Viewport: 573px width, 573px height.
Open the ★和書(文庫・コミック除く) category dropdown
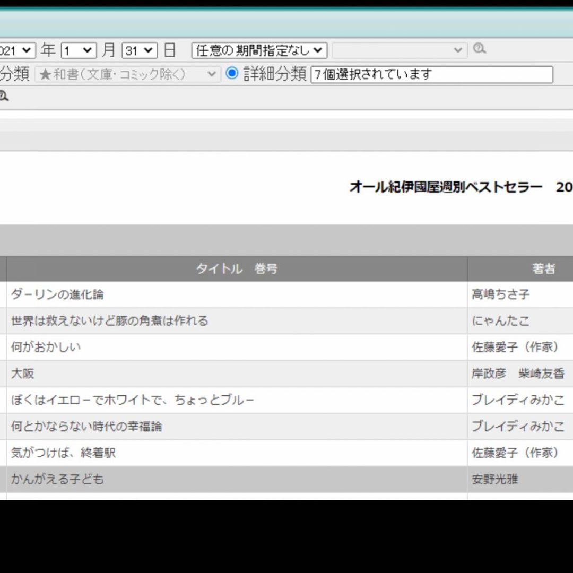coord(128,74)
